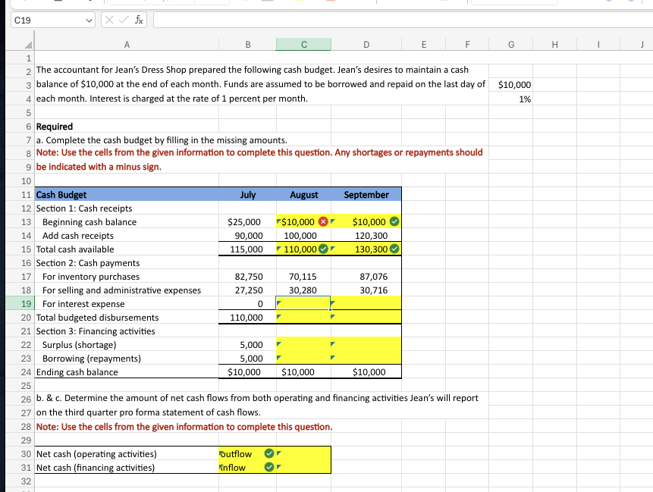Select July borrowing value in row 23
Image resolution: width=653 pixels, height=492 pixels.
[x=247, y=359]
